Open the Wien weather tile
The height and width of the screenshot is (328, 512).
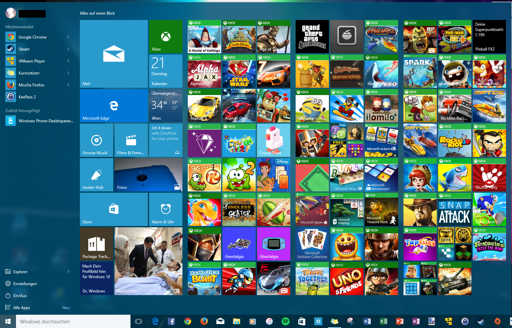166,106
